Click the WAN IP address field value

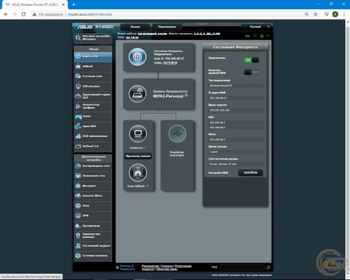click(x=236, y=98)
